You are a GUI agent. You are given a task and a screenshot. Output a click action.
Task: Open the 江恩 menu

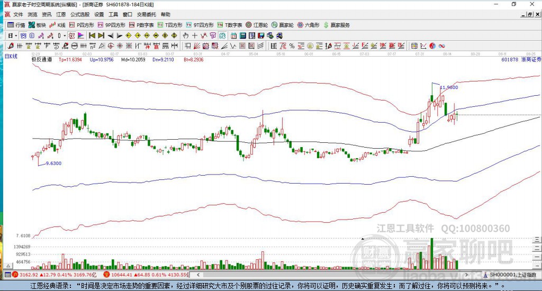[61, 14]
